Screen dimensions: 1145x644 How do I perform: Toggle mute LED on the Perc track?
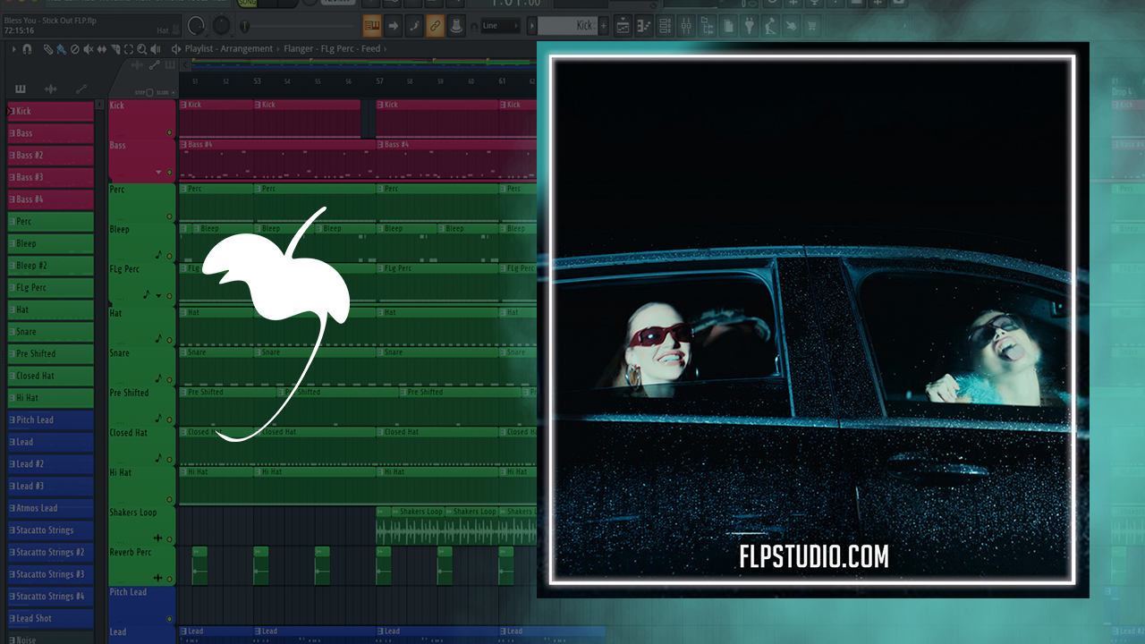pos(169,216)
